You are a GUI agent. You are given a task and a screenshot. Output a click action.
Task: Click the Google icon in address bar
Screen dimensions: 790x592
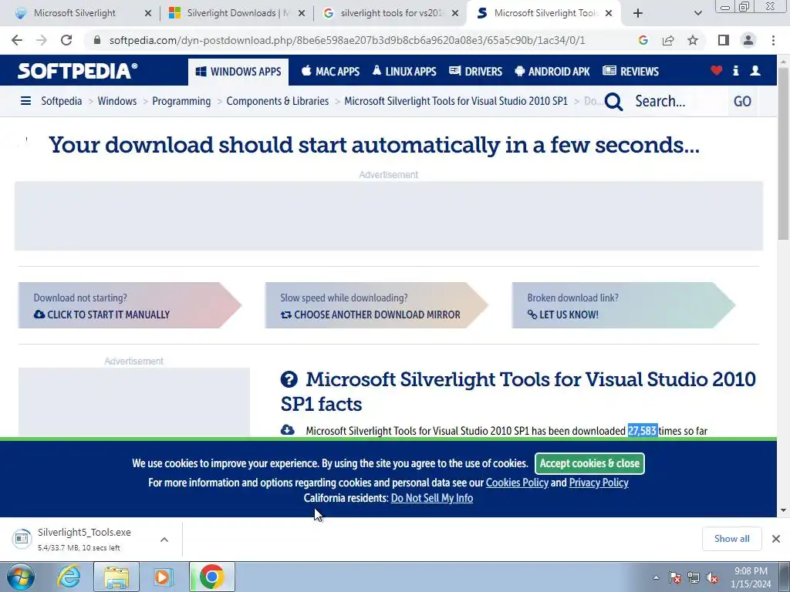coord(643,40)
